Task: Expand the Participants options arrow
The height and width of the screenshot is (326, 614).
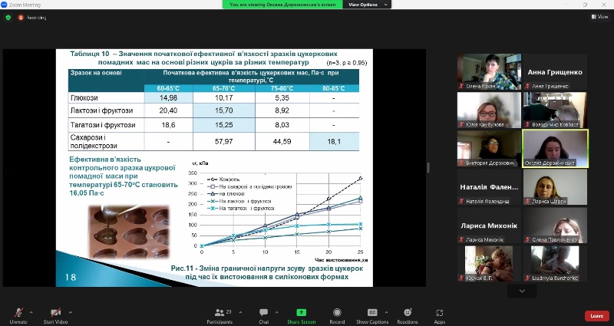Action: 240,312
